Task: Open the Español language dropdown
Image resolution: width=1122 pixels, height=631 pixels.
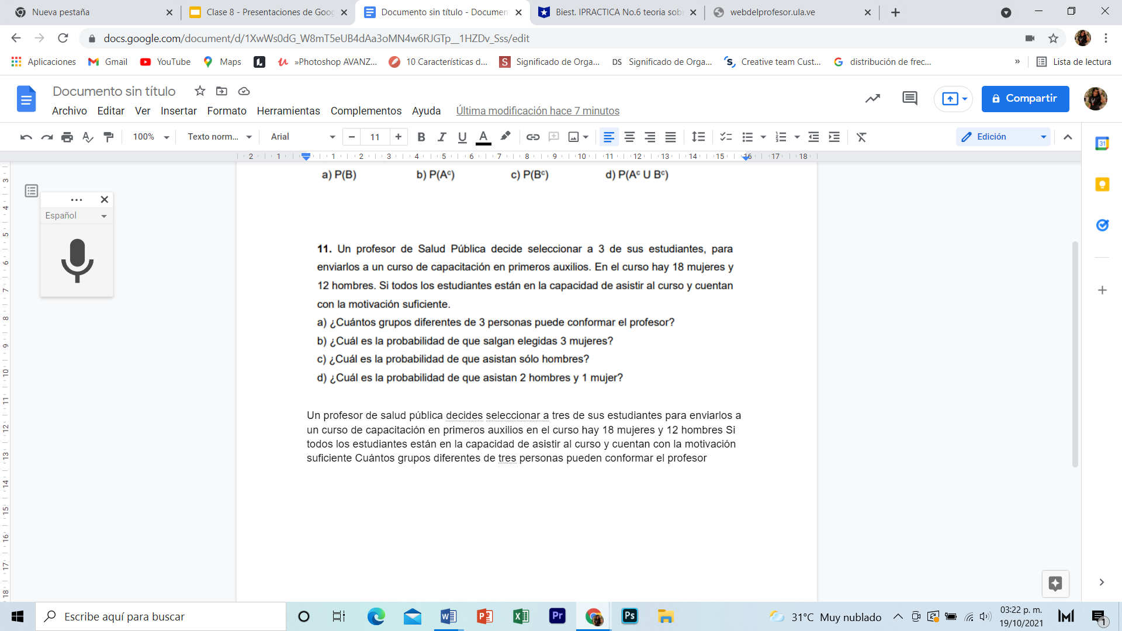Action: click(x=77, y=216)
